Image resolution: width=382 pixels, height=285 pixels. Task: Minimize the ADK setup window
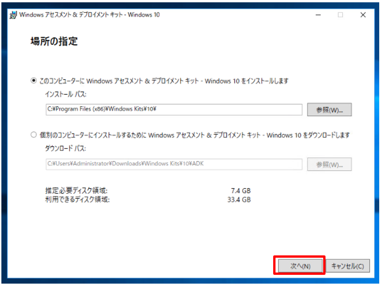[x=318, y=15]
